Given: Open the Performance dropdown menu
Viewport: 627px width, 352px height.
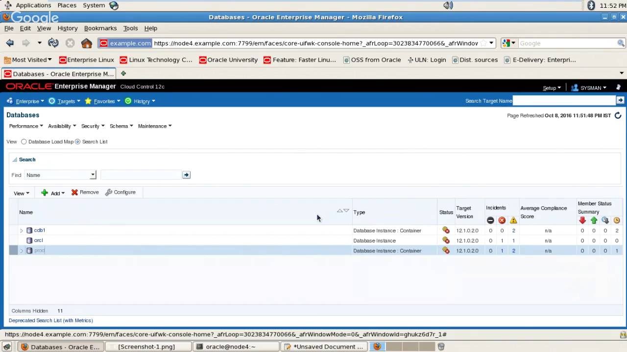Looking at the screenshot, I should [26, 126].
